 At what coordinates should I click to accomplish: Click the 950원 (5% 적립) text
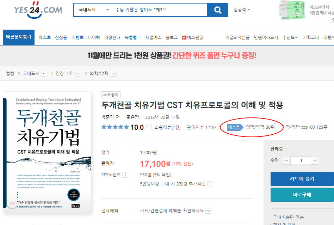coord(155,175)
